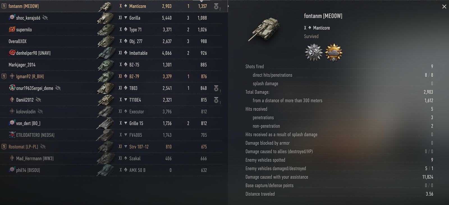
Task: Open player name fontanm [MEOOW] in details
Action: [323, 16]
